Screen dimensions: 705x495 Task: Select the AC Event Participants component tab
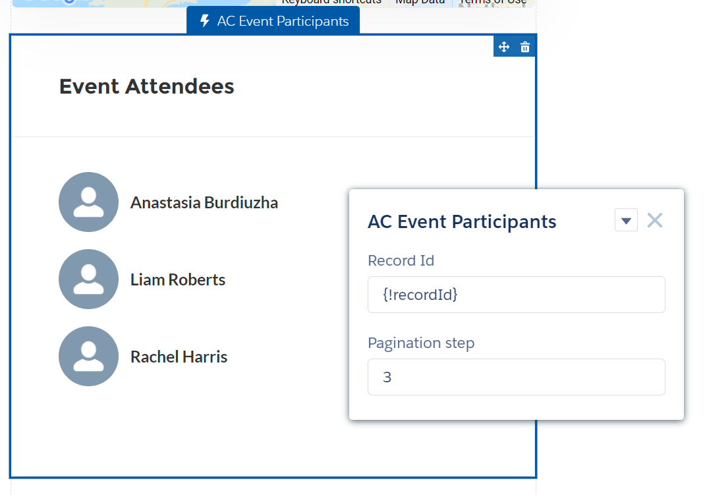tap(273, 20)
